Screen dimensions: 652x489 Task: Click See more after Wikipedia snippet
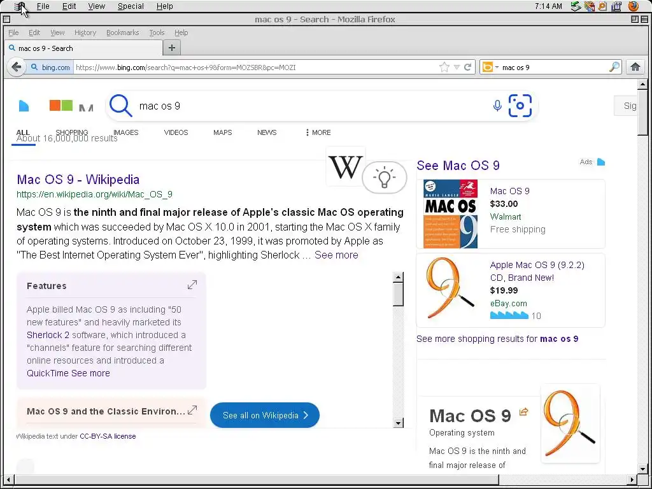[336, 255]
